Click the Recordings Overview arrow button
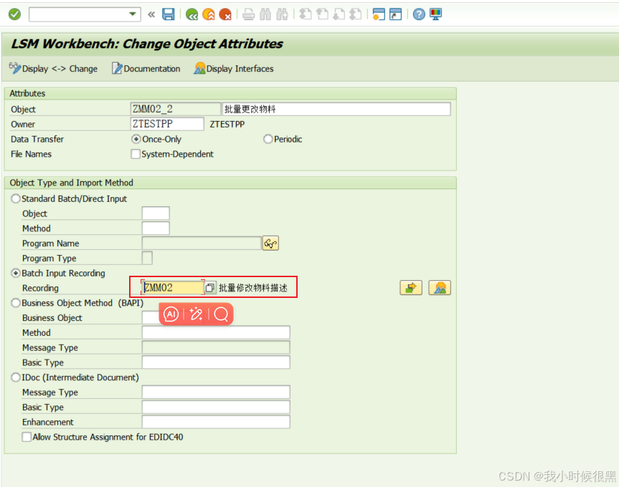Image resolution: width=619 pixels, height=487 pixels. click(x=411, y=288)
